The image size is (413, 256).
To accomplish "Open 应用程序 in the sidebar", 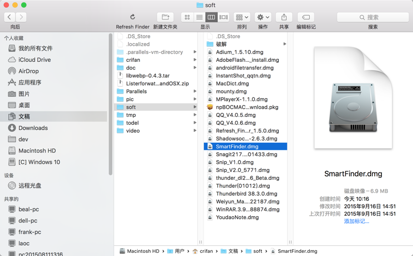I will click(54, 82).
